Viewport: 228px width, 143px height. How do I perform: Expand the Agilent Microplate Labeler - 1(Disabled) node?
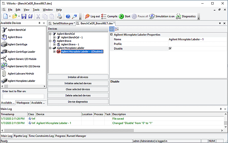pos(54,52)
